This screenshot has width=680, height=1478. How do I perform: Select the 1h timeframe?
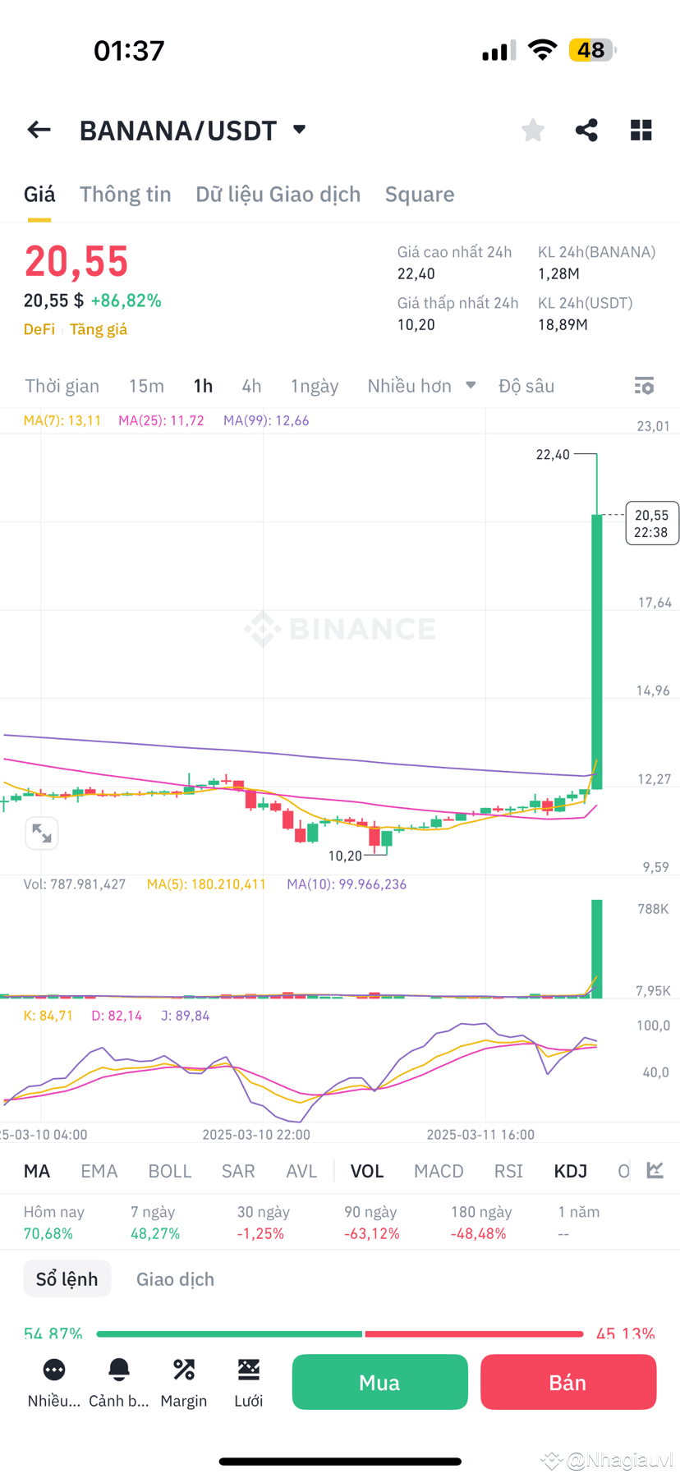tap(203, 386)
